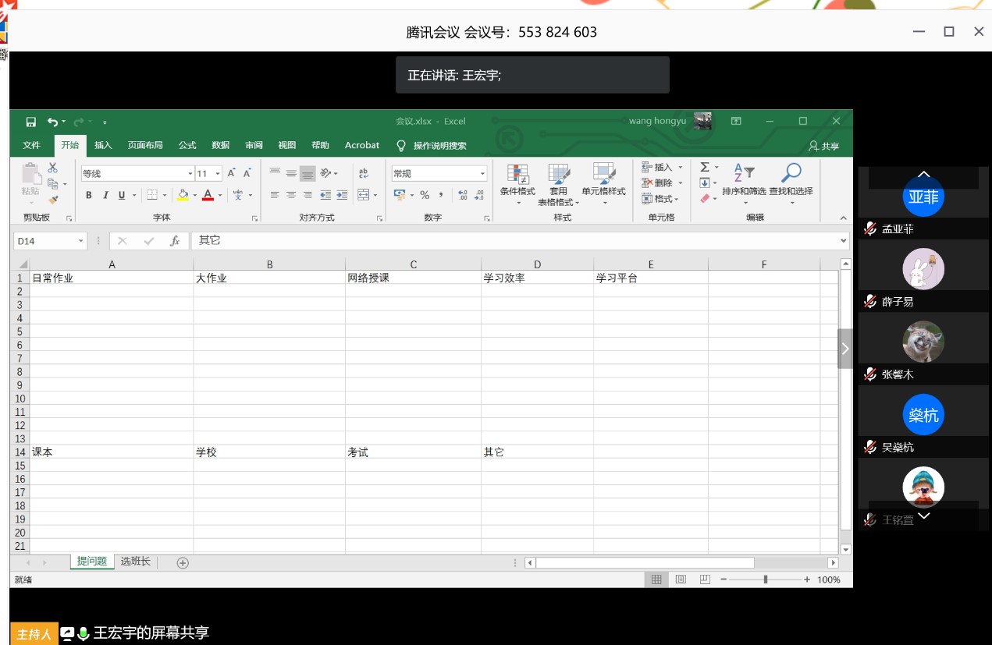The image size is (992, 645).
Task: Click the Insert Function fx icon
Action: 175,241
